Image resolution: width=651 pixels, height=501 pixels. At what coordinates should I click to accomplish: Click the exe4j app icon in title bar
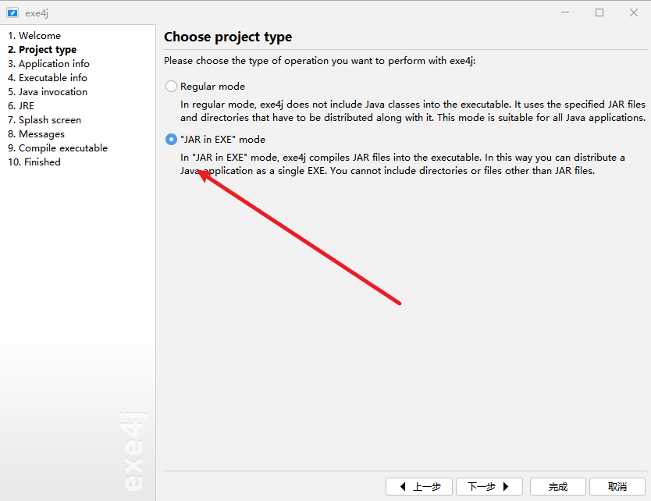pyautogui.click(x=12, y=12)
